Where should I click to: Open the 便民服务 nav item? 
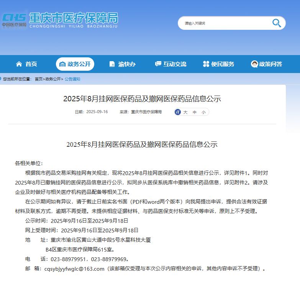coord(218,64)
